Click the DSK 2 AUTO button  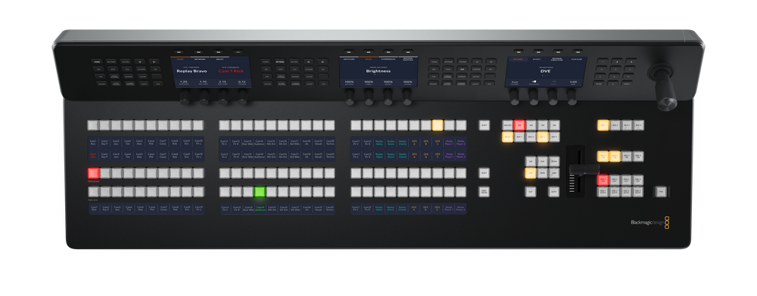(615, 192)
